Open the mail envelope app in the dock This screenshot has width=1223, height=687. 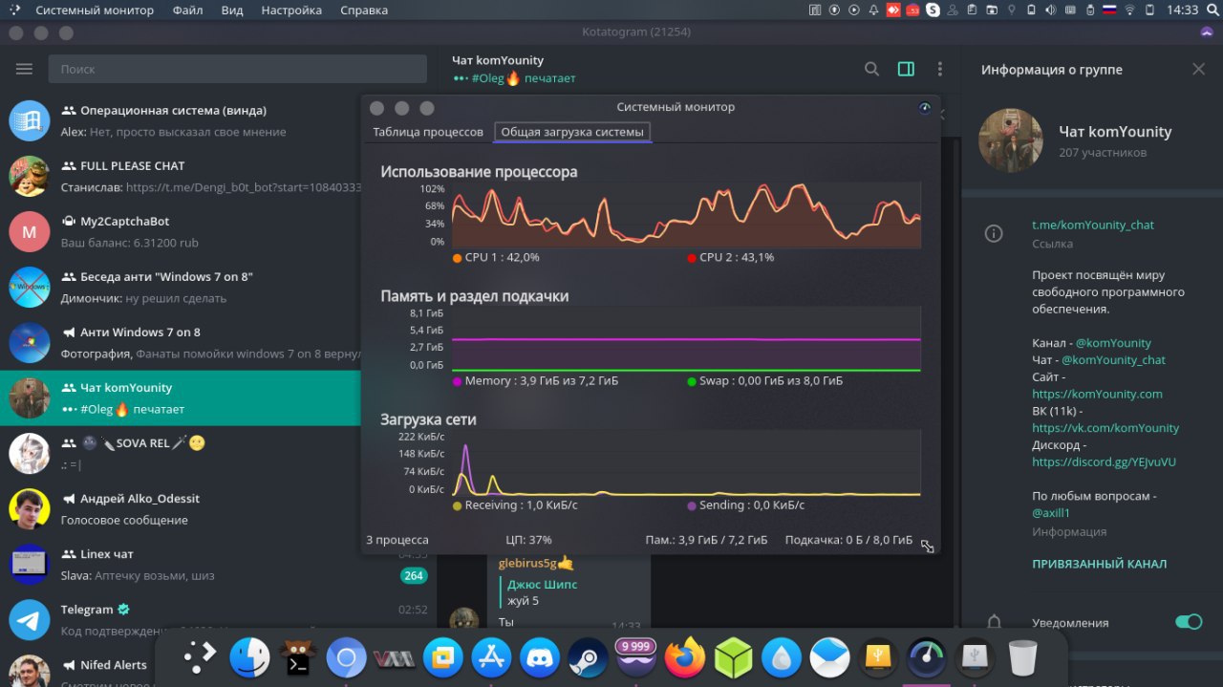point(829,658)
